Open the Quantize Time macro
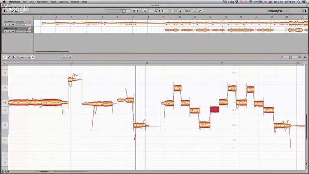 pos(70,57)
